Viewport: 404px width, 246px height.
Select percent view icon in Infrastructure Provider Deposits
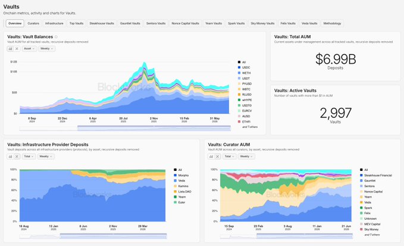point(17,156)
